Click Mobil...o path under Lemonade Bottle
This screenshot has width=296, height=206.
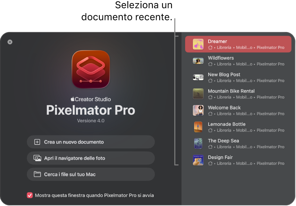(x=244, y=130)
